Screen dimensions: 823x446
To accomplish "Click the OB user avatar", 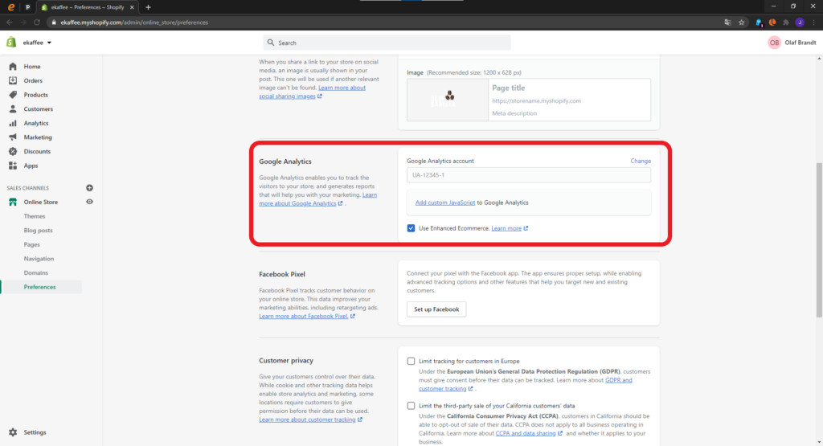I will 774,43.
